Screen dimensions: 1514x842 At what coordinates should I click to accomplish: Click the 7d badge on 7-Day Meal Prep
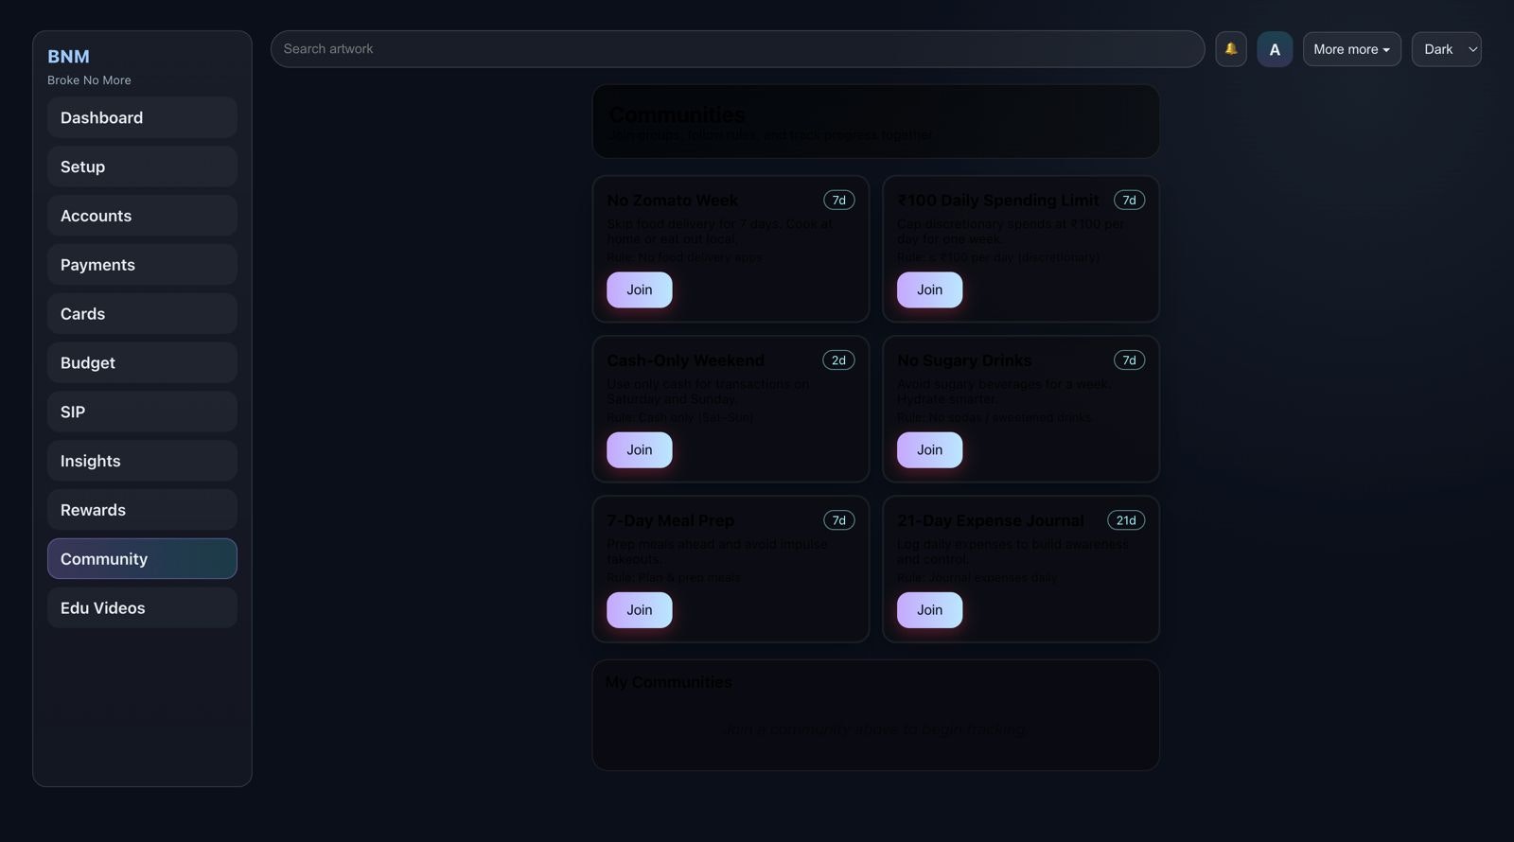click(x=838, y=520)
